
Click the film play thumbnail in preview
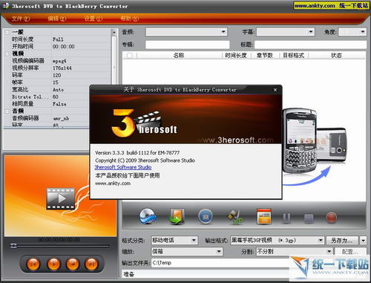click(60, 198)
